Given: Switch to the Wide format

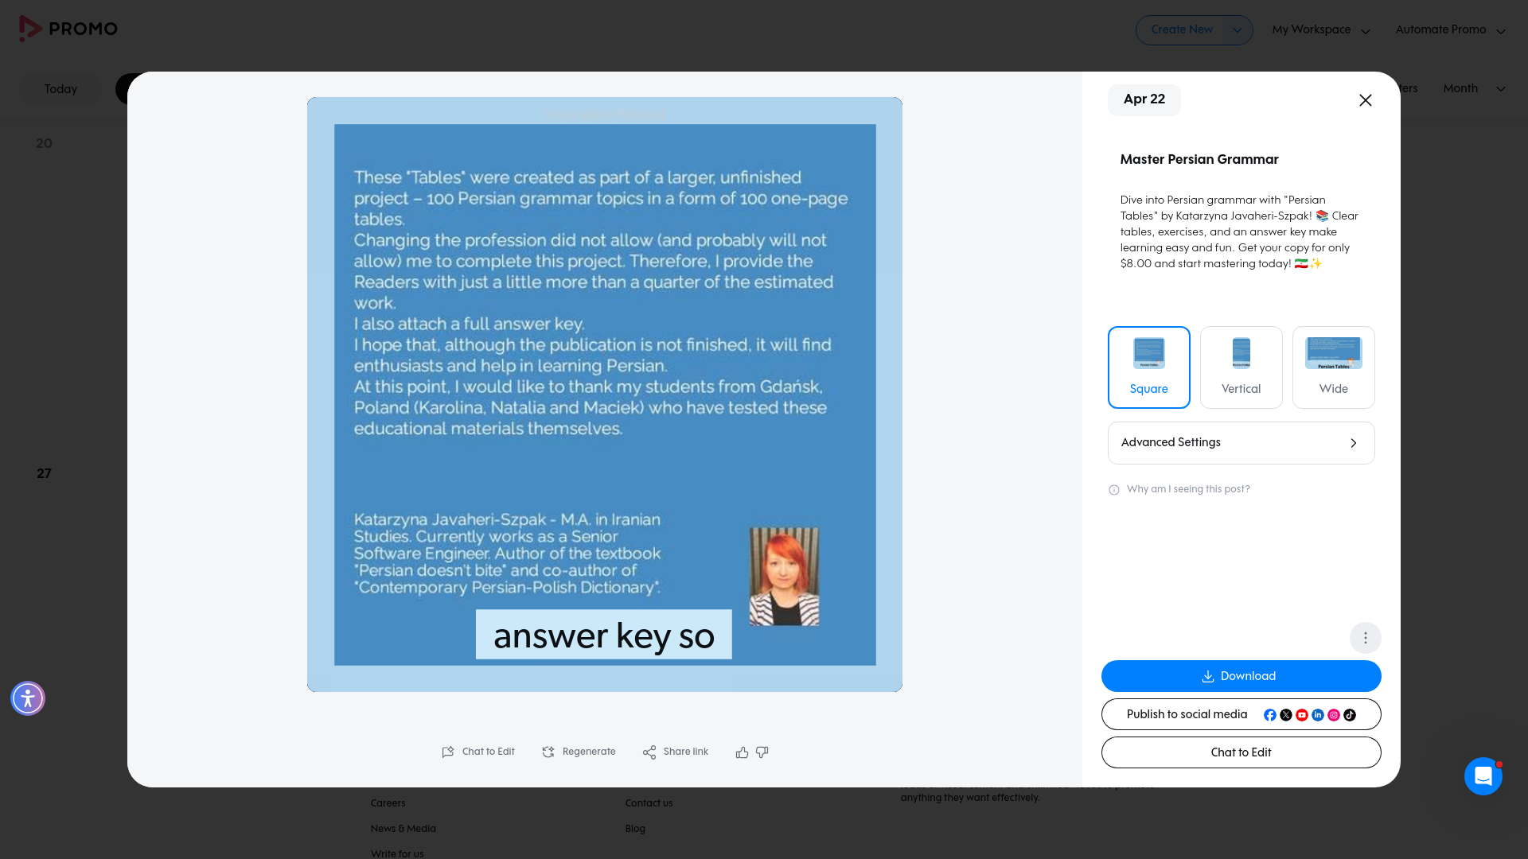Looking at the screenshot, I should tap(1333, 367).
